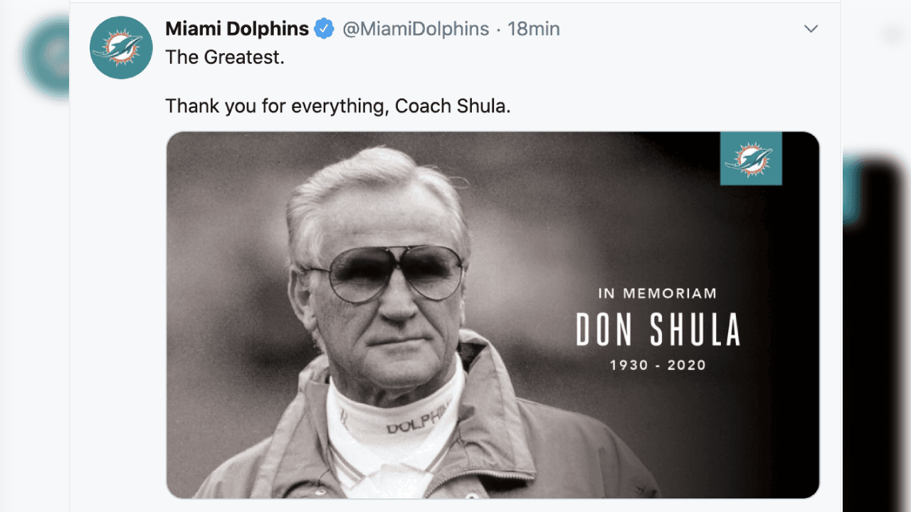The image size is (911, 512).
Task: Click the line 'Thank you for everything, Coach Shula.'
Action: pyautogui.click(x=338, y=105)
